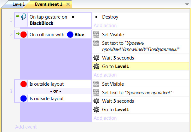Select event number 2 margin

click(11, 35)
